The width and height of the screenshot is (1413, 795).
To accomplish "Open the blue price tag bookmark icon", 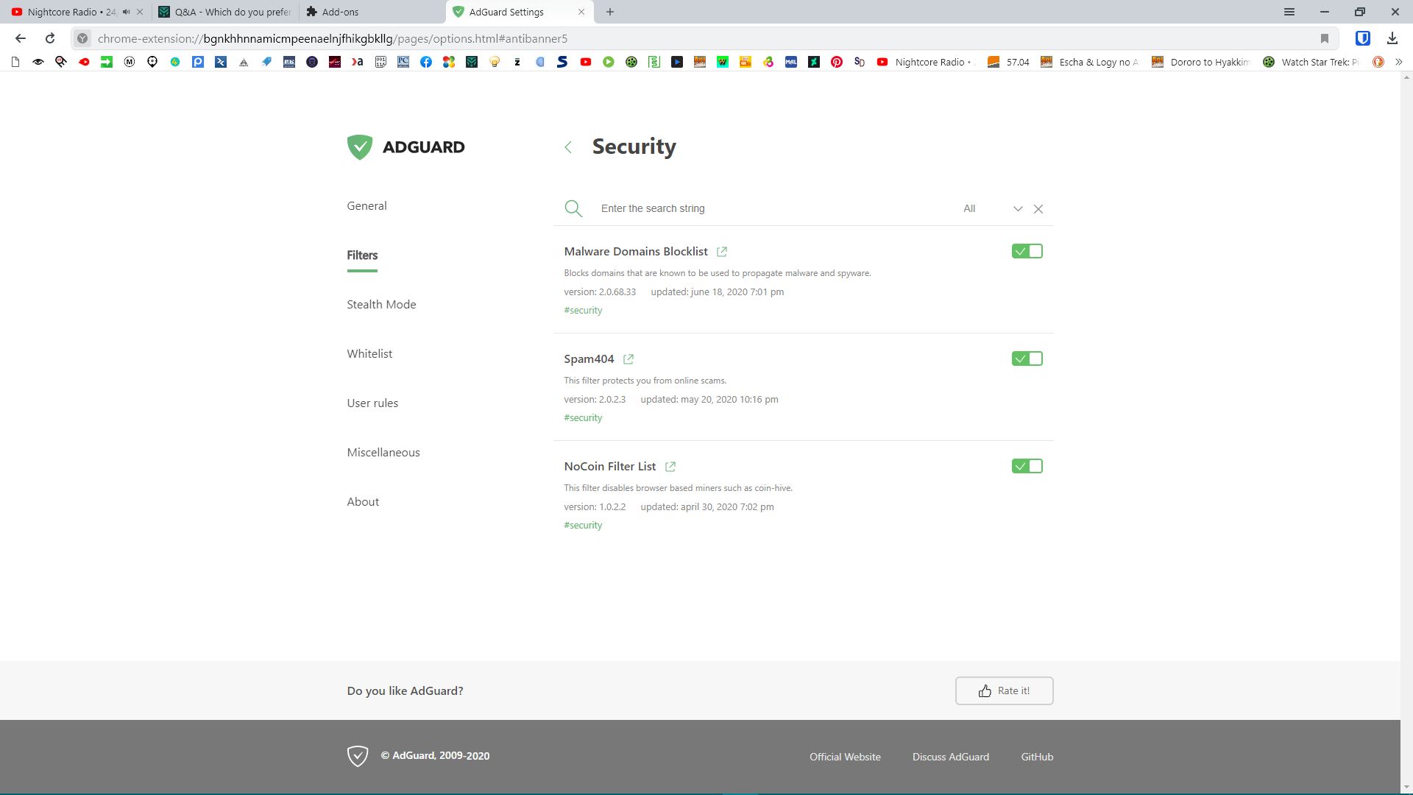I will (266, 63).
